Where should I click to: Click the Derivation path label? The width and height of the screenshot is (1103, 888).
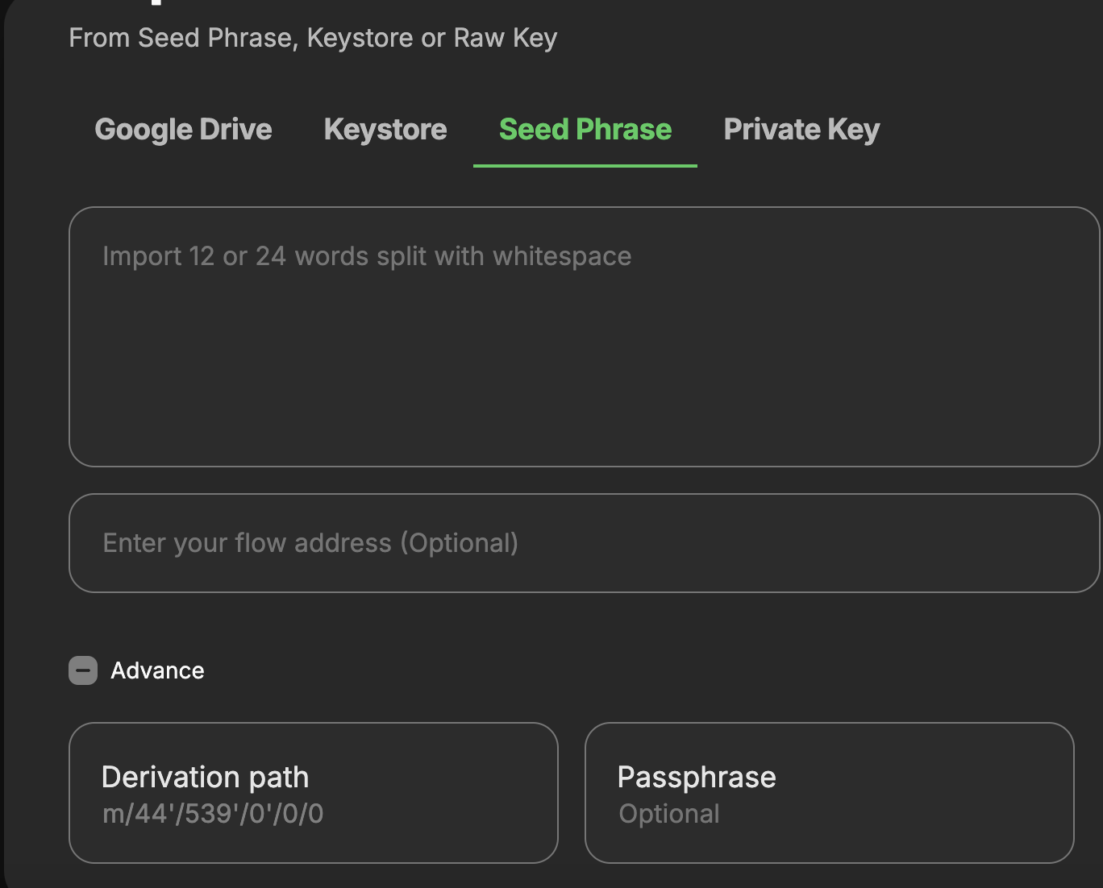point(205,778)
